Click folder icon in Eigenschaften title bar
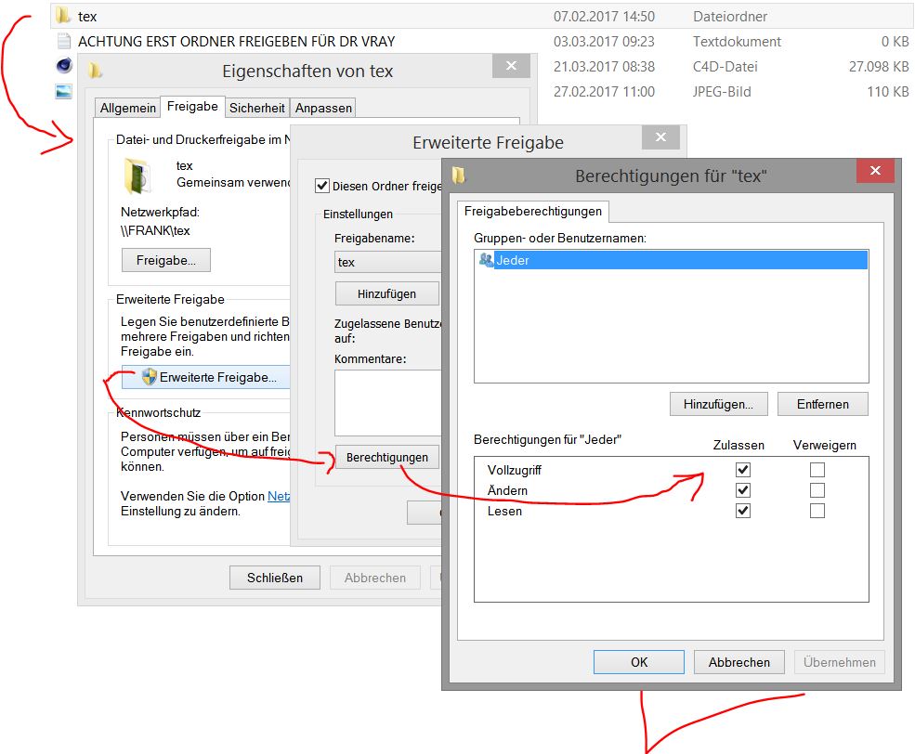915x754 pixels. [x=95, y=71]
